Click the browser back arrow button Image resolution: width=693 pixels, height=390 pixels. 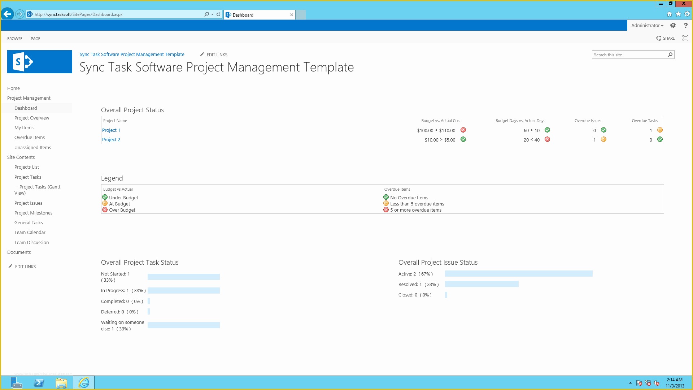[7, 14]
